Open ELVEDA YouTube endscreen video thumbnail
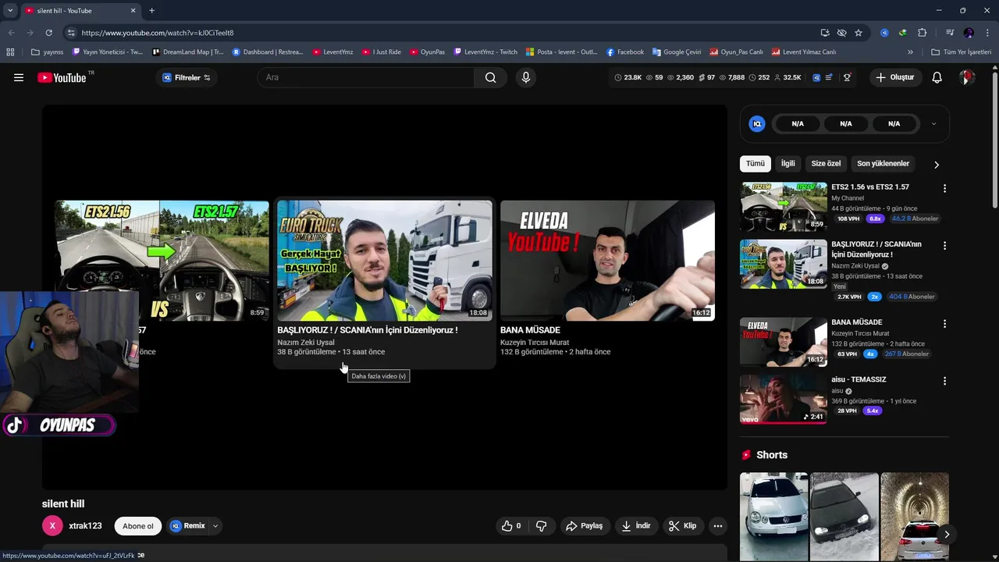Viewport: 999px width, 562px height. tap(607, 261)
